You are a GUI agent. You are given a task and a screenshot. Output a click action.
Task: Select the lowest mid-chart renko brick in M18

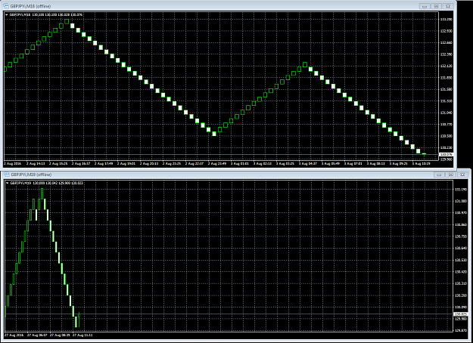[214, 134]
